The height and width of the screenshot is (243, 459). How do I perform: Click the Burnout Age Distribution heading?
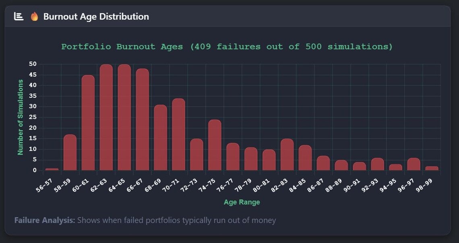click(96, 16)
